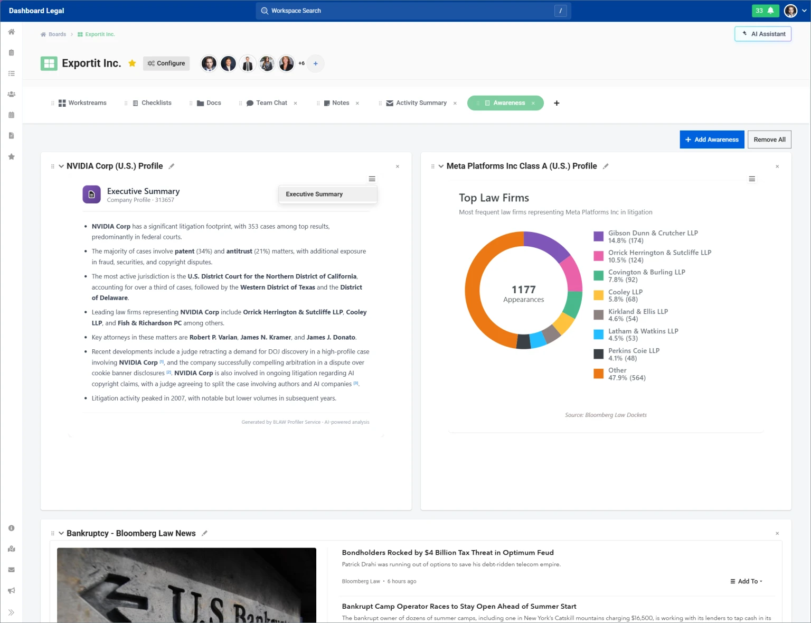This screenshot has height=623, width=811.
Task: Open the Add To dropdown for Optimum article
Action: pyautogui.click(x=746, y=581)
